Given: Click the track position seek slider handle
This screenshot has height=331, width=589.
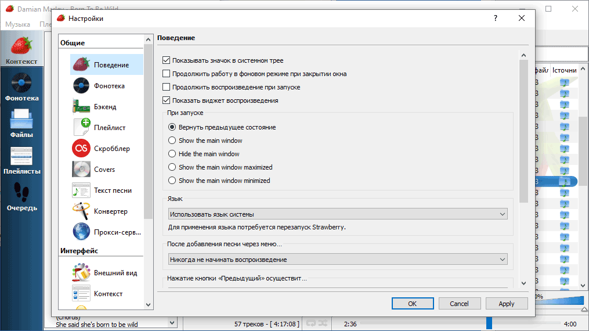Looking at the screenshot, I should pyautogui.click(x=489, y=323).
